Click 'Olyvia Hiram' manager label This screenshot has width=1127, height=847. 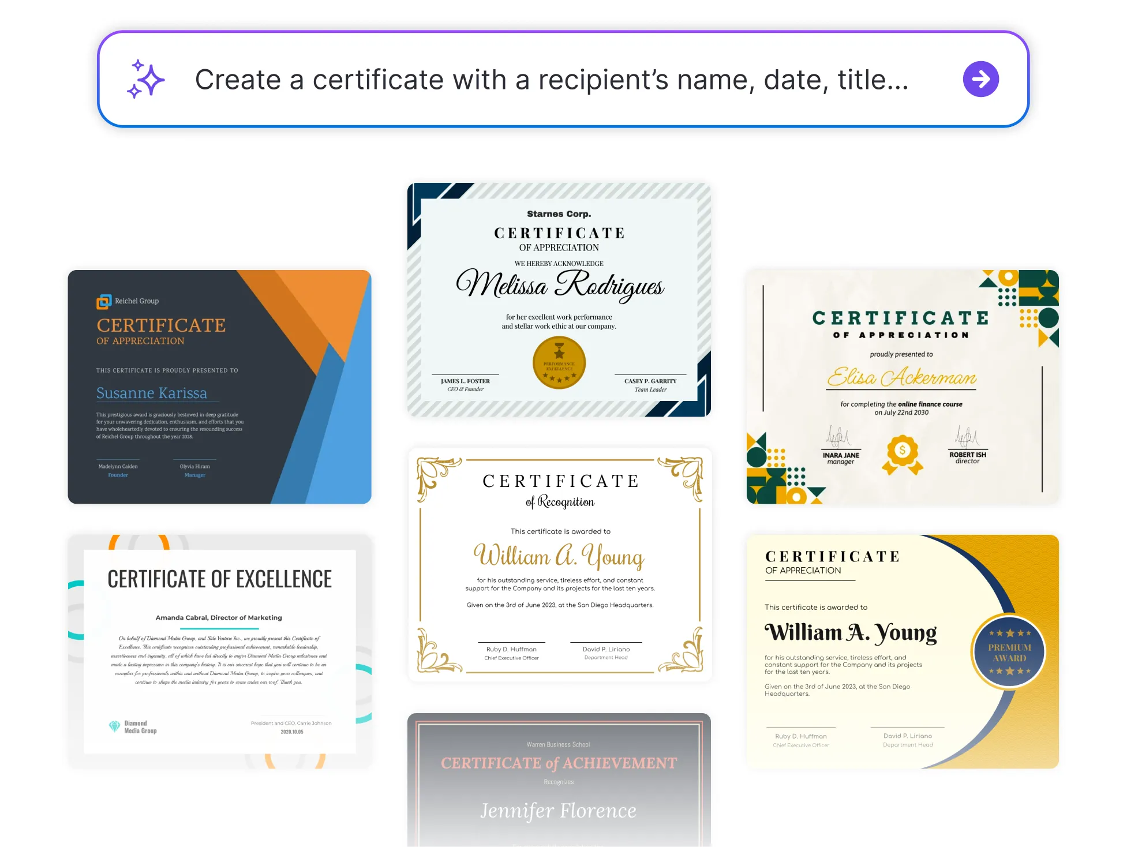(x=194, y=466)
